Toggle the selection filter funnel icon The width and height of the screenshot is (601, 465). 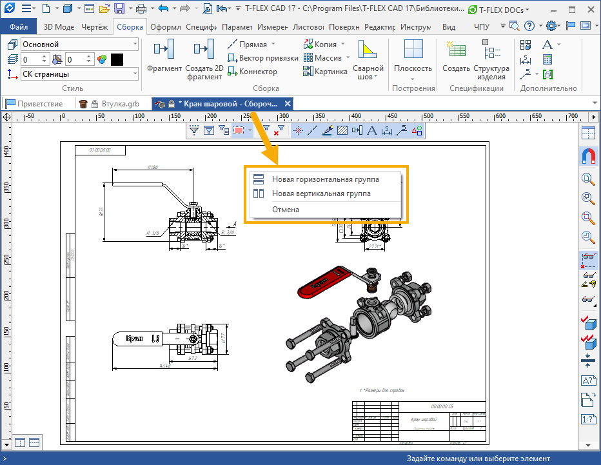tap(193, 131)
